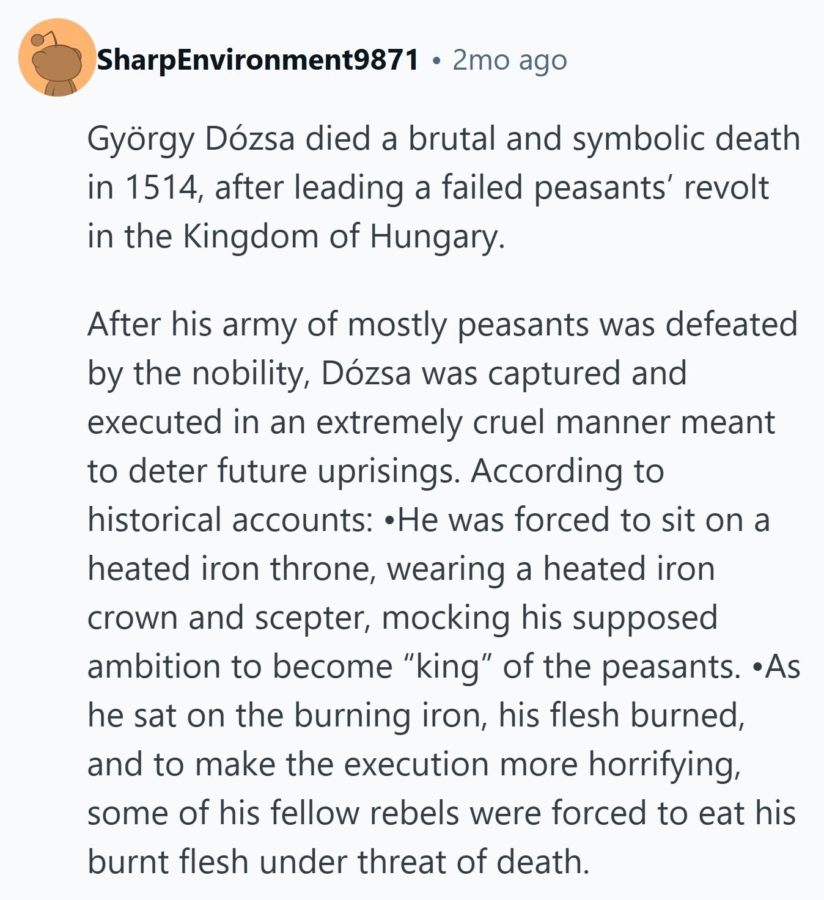The height and width of the screenshot is (900, 824).
Task: Select the second paragraph starting 'After his army'
Action: [443, 593]
